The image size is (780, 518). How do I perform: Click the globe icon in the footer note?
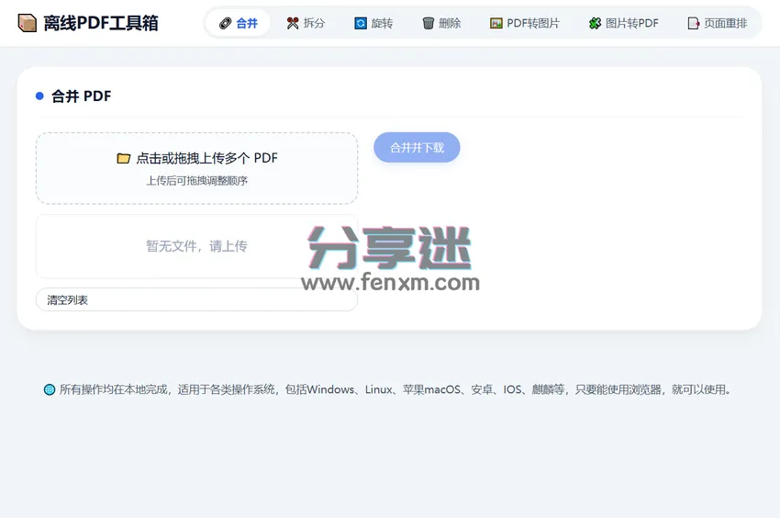coord(50,389)
